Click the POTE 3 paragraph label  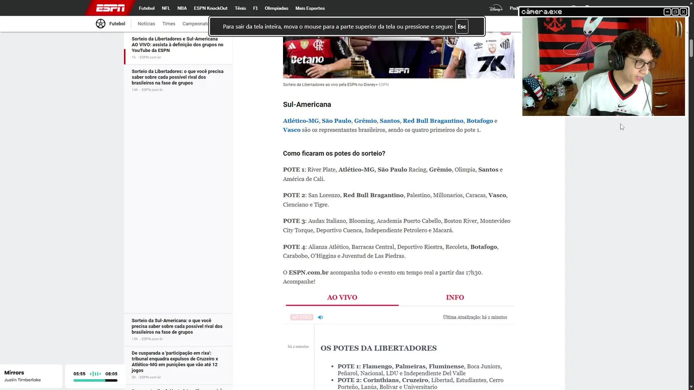click(294, 221)
